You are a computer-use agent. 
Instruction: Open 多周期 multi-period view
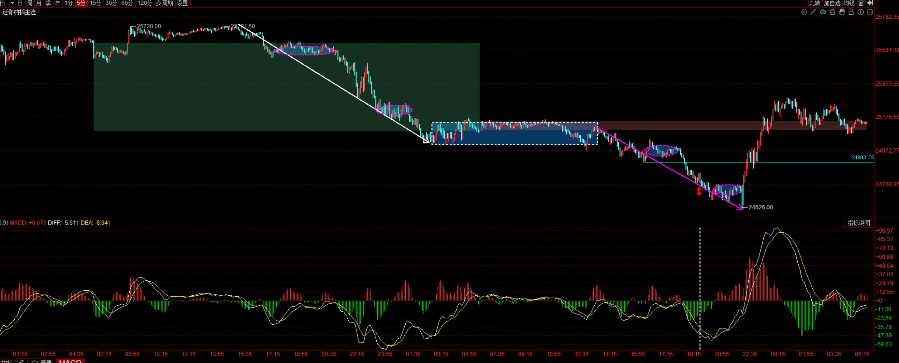164,3
